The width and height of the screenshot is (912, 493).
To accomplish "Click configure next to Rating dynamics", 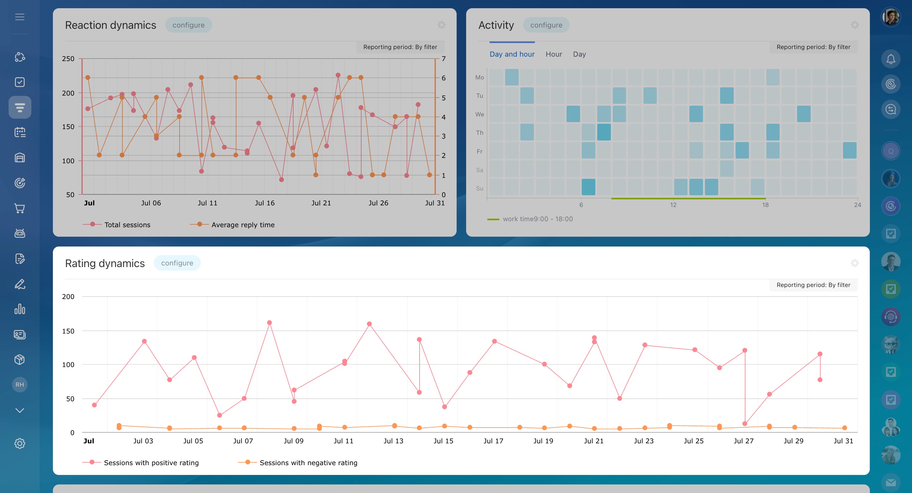I will click(x=177, y=263).
